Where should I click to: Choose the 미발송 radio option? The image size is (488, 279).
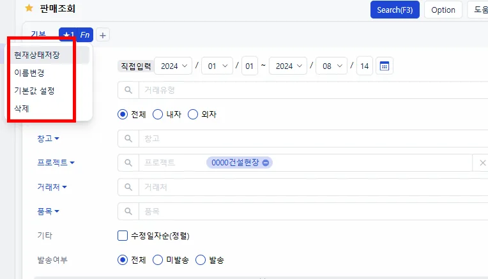pyautogui.click(x=158, y=260)
